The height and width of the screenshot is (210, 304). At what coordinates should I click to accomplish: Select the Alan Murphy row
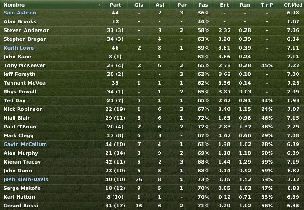pyautogui.click(x=152, y=153)
